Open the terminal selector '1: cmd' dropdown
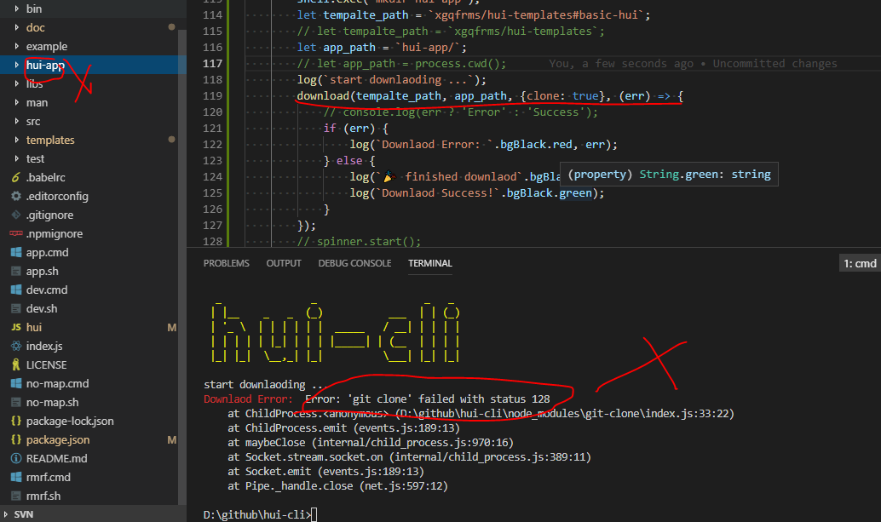The image size is (881, 522). coord(860,263)
